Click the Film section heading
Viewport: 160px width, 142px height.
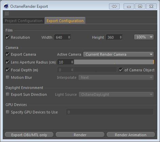point(9,30)
